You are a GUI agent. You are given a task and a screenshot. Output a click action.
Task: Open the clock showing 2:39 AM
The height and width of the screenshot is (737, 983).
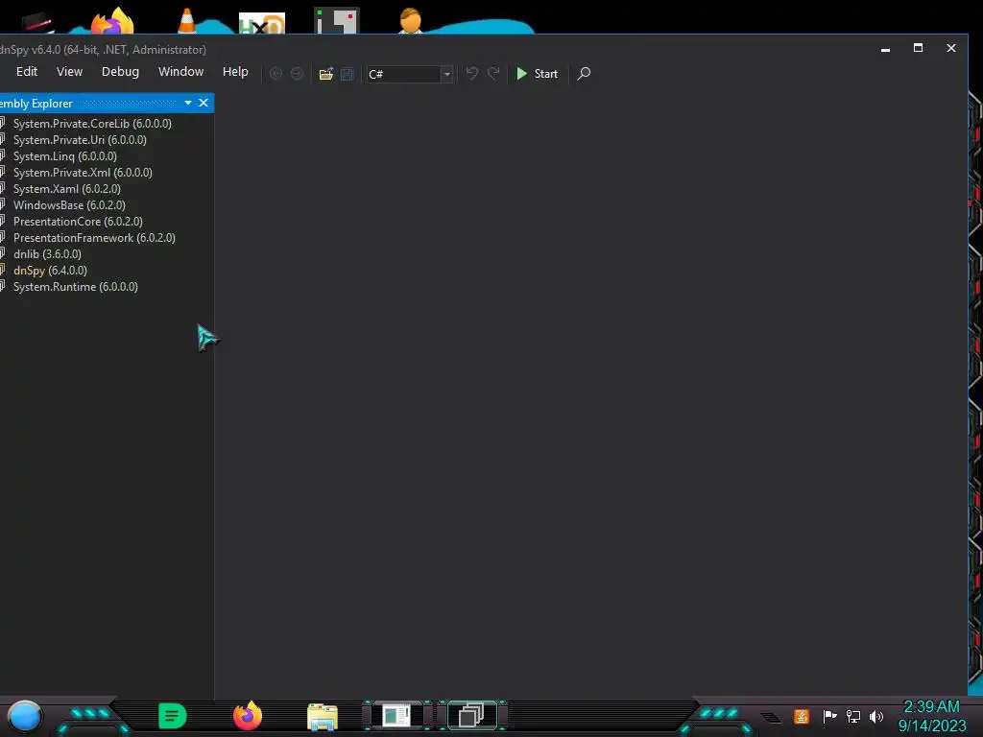coord(931,716)
